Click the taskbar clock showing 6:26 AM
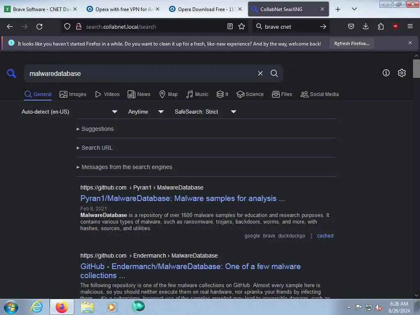Image resolution: width=420 pixels, height=315 pixels. pos(399,307)
